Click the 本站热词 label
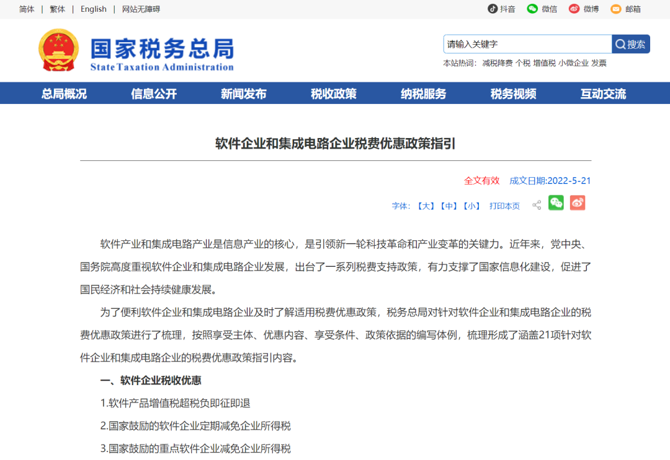This screenshot has height=460, width=670. [x=459, y=63]
